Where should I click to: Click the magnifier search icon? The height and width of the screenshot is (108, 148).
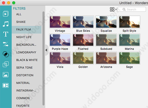(124, 9)
